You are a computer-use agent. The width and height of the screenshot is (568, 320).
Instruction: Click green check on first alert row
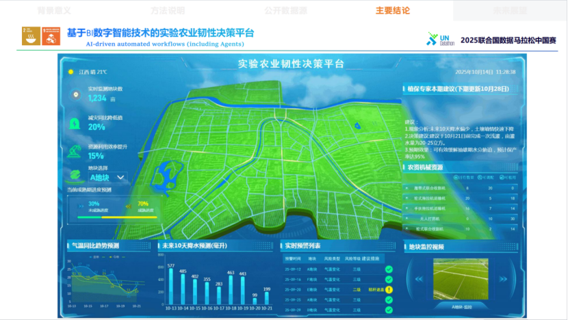click(x=388, y=269)
